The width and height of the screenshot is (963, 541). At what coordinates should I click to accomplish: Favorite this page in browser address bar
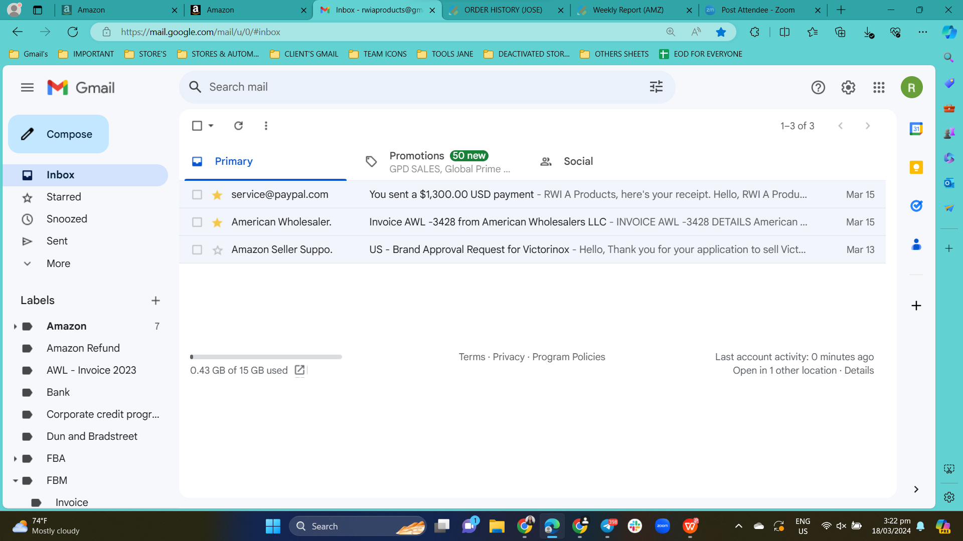click(721, 32)
